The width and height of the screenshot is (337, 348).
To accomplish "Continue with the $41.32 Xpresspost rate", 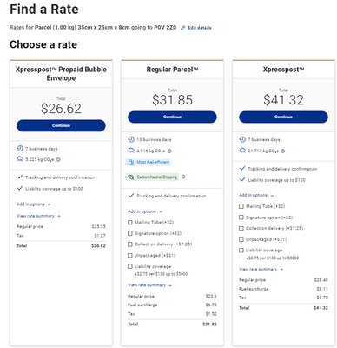I will point(283,117).
